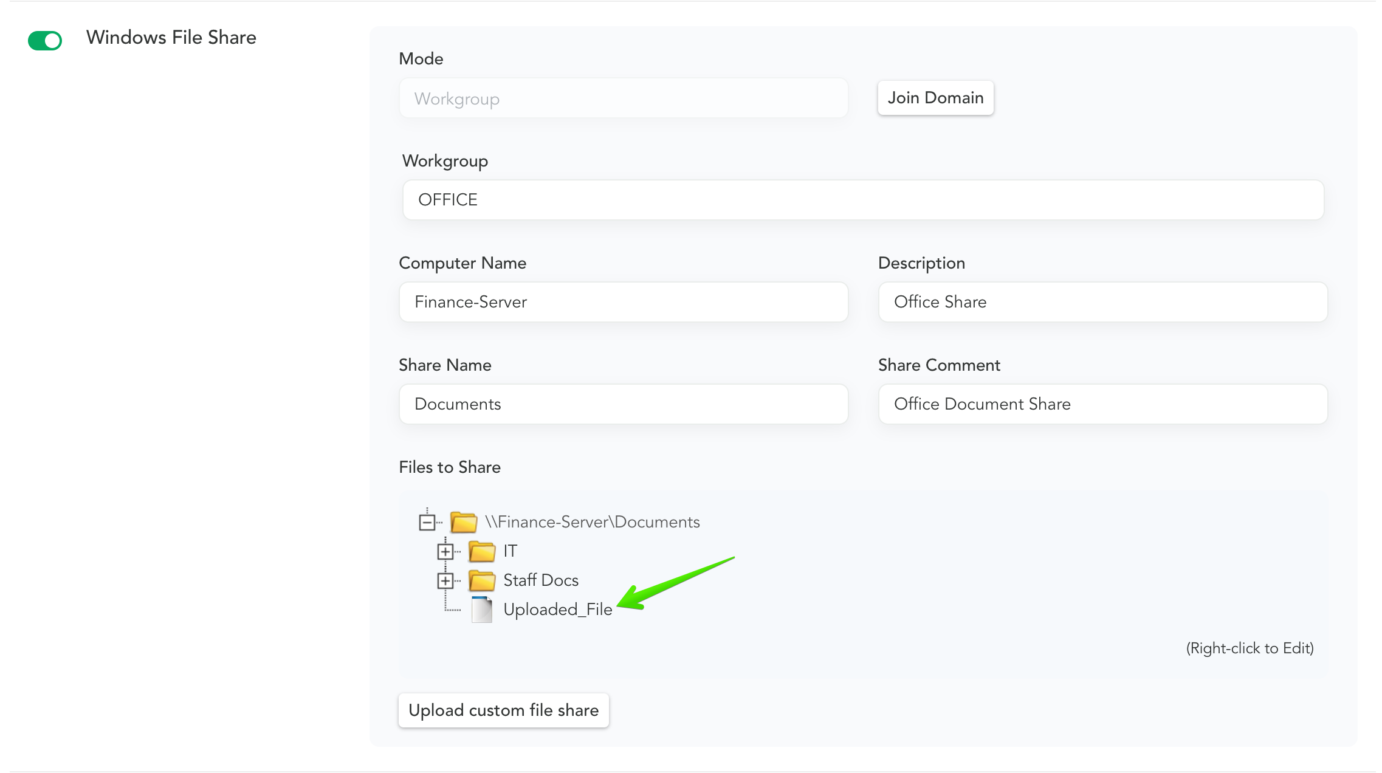Click the Share Name field Documents
Screen dimensions: 1382x773
[x=623, y=404]
